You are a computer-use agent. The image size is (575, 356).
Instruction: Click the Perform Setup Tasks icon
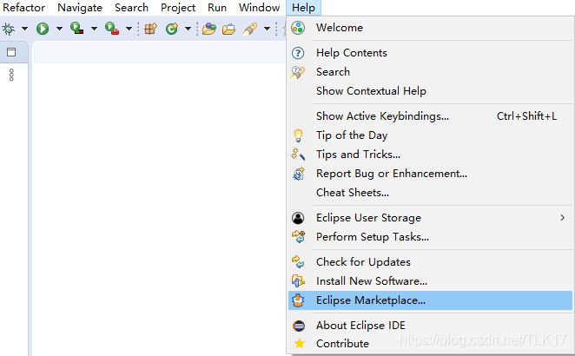(298, 237)
